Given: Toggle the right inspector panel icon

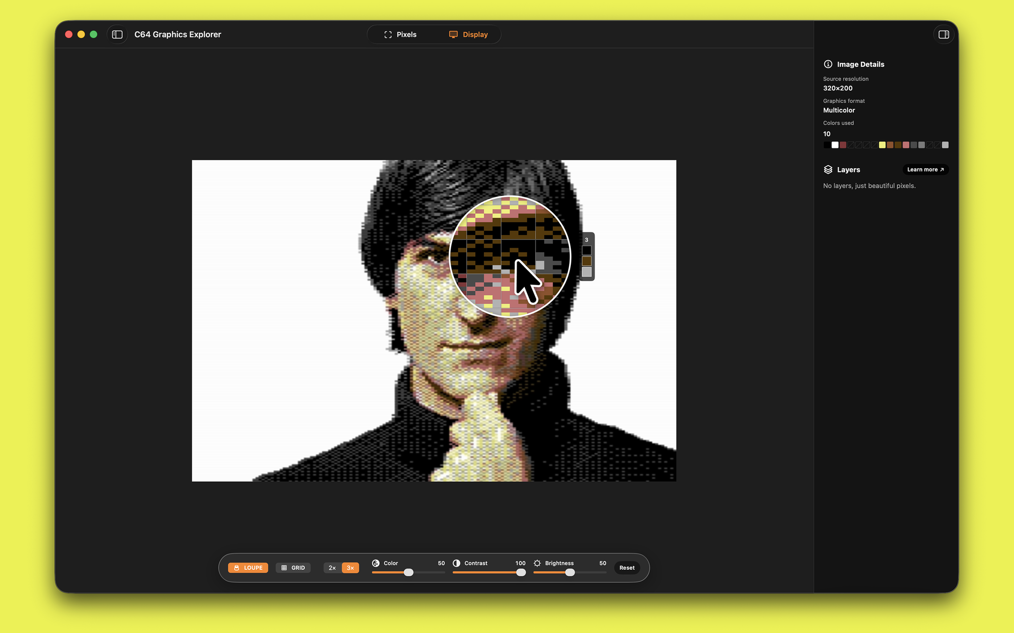Looking at the screenshot, I should point(944,34).
